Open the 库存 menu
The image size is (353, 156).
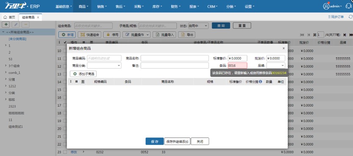[157, 6]
